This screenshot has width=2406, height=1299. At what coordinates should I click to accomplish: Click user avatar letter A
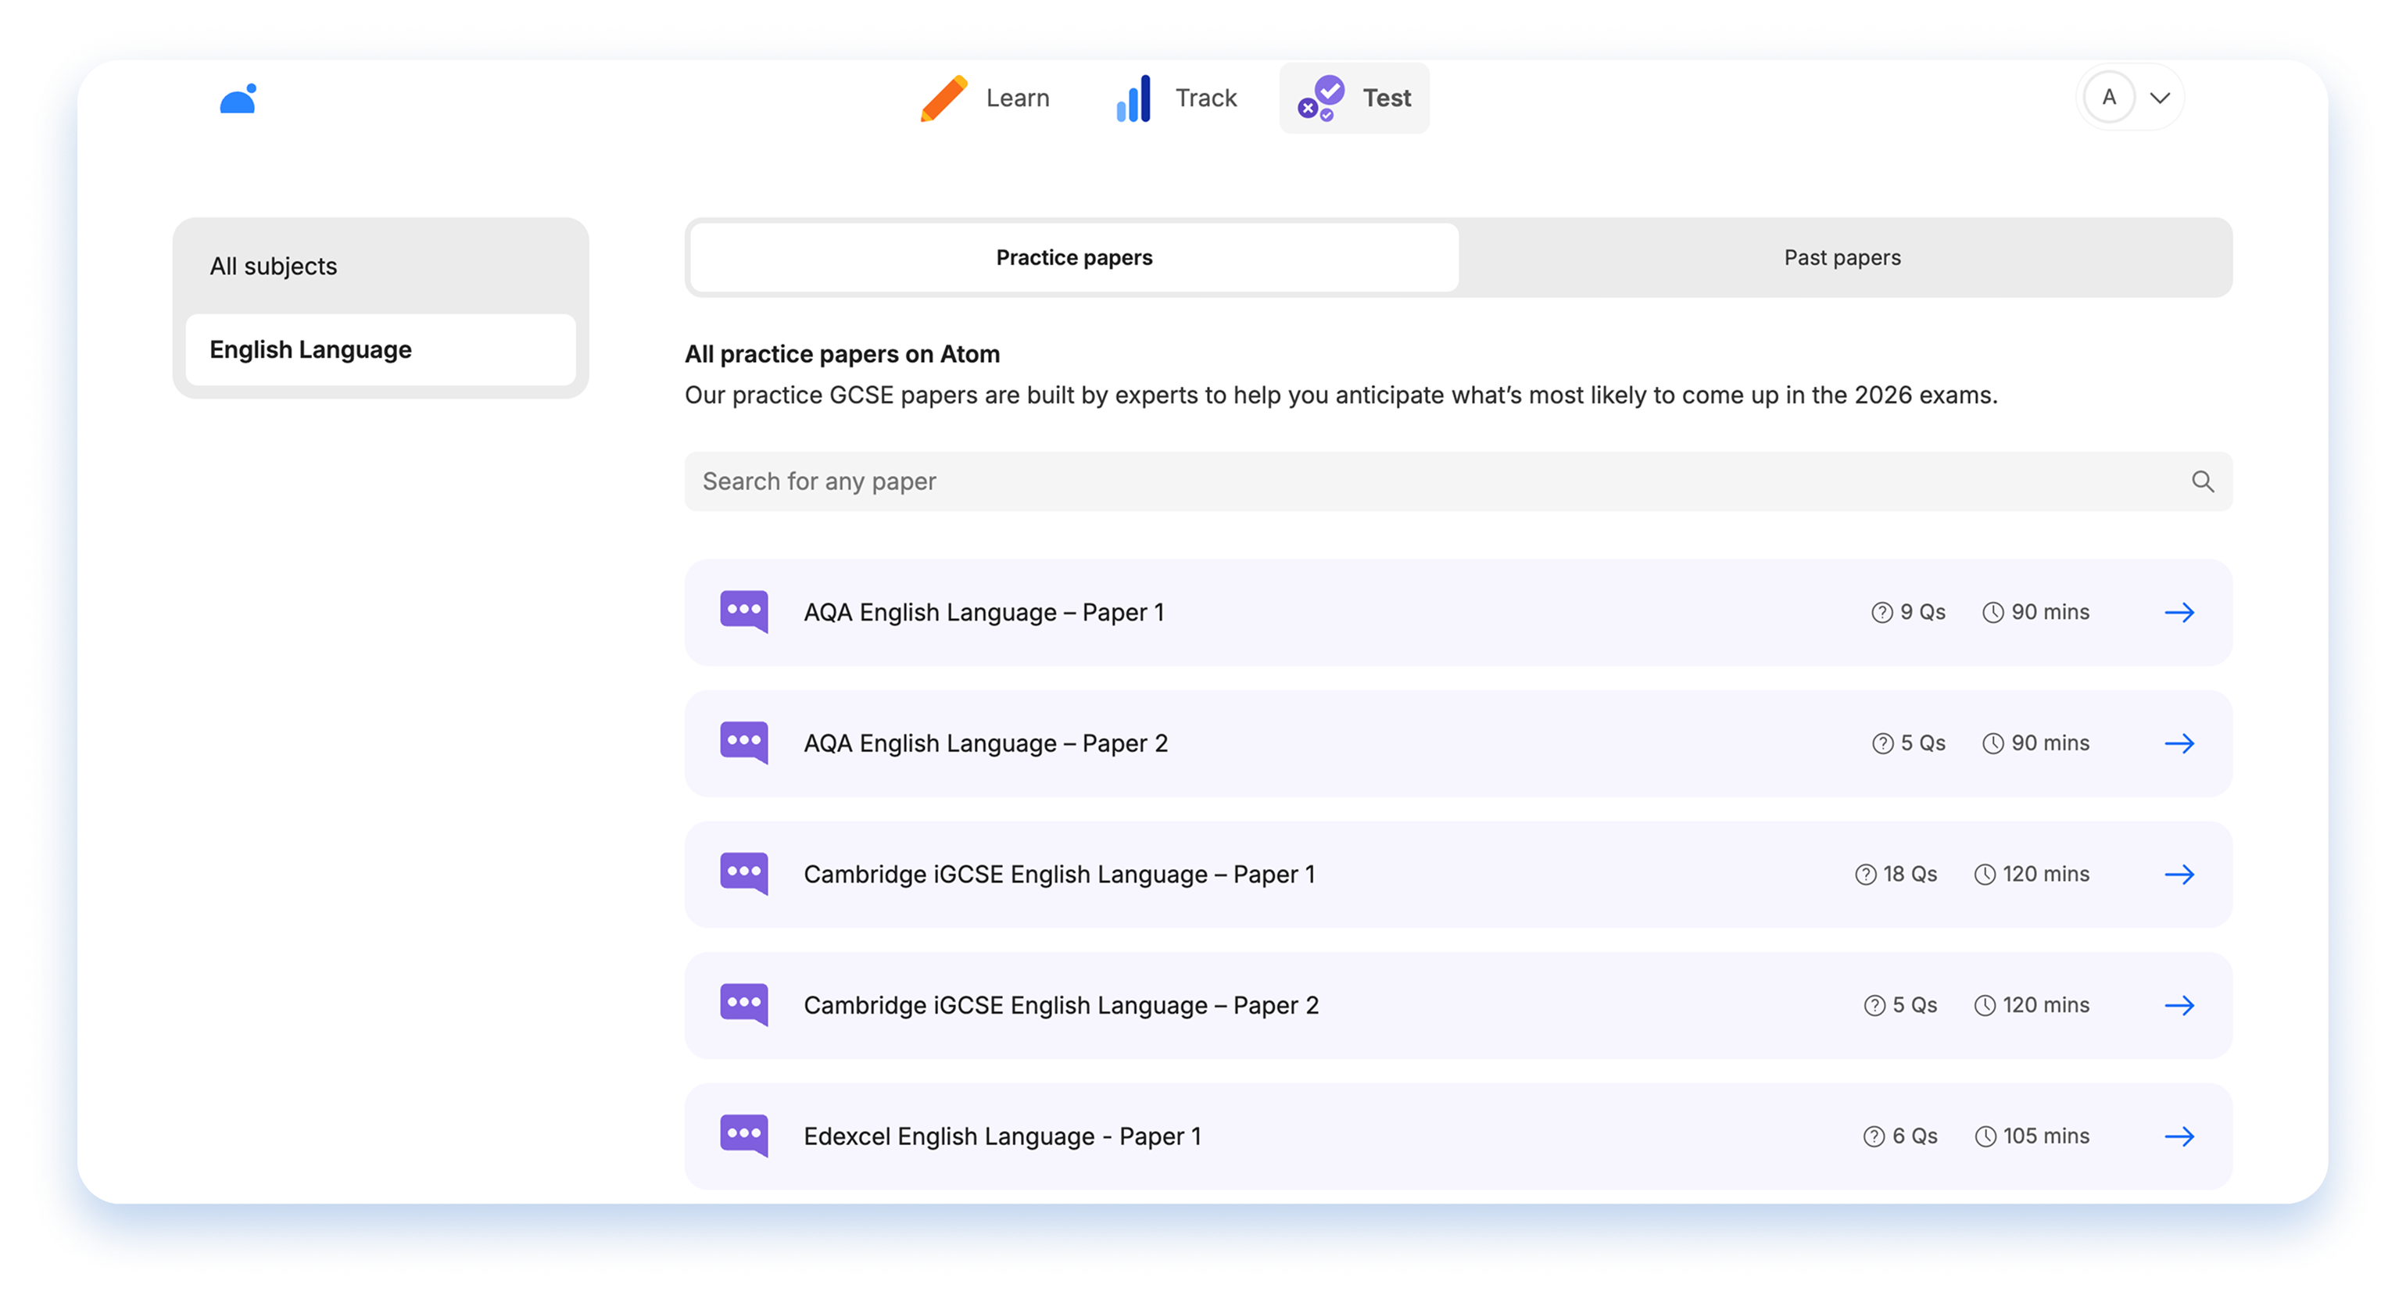click(2108, 97)
